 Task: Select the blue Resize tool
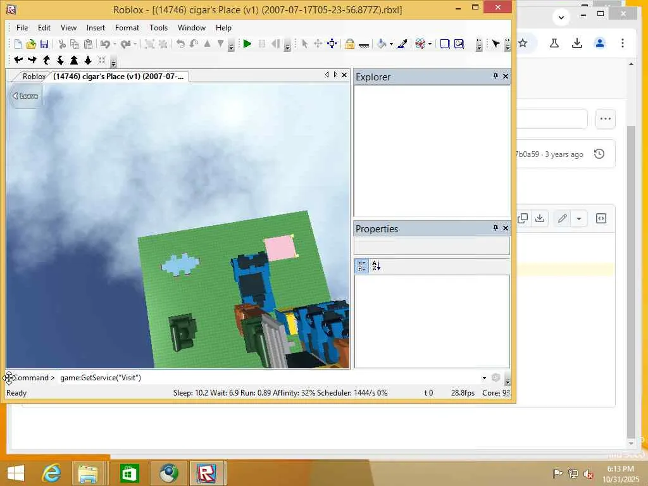[332, 44]
